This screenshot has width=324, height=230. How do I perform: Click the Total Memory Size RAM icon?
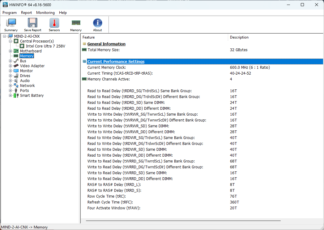click(x=84, y=50)
